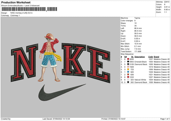
Task: Click the Page 1 of 1 text
Action: pos(165,119)
